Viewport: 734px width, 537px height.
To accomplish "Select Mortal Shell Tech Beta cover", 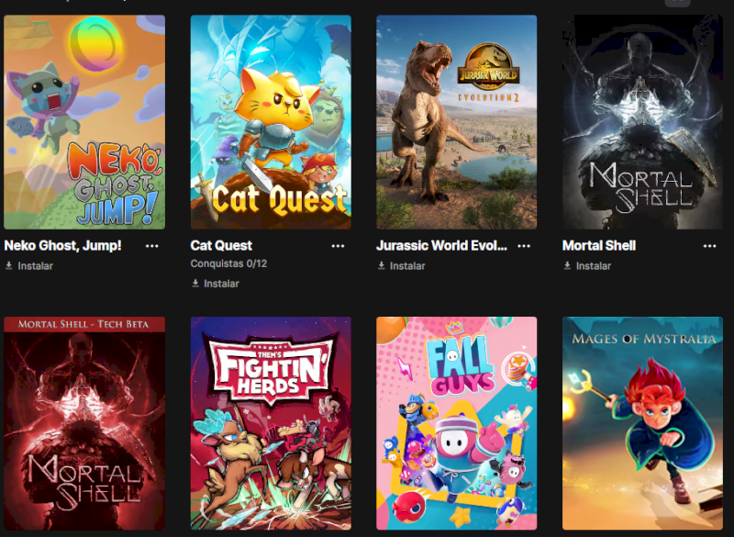I will pos(84,423).
